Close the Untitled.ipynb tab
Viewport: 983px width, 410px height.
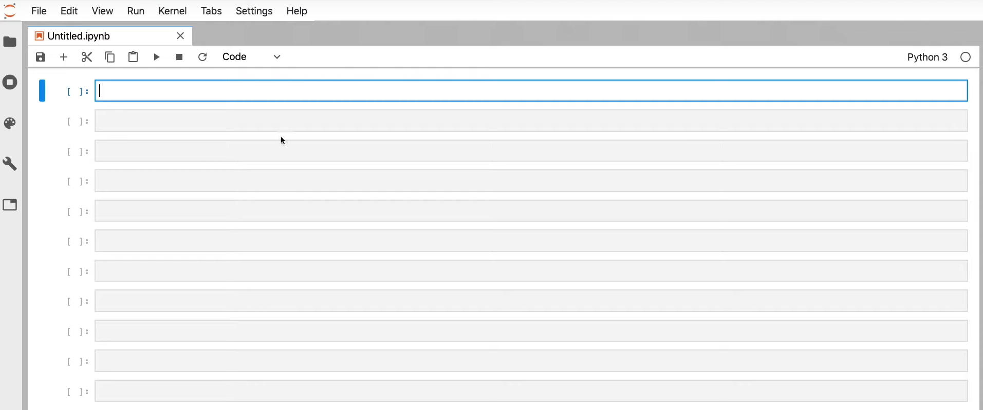click(180, 36)
